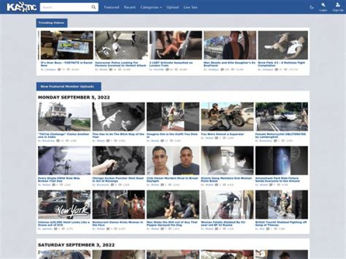Open the New York hotel video thumbnail
The image size is (346, 259).
pos(64,204)
